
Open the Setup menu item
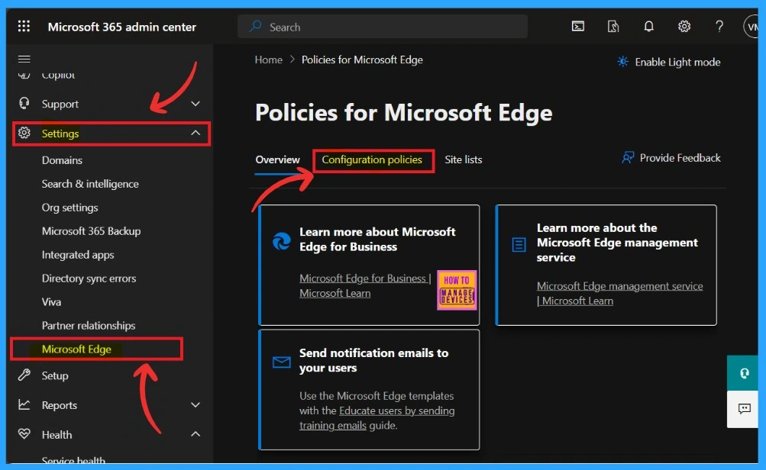[x=55, y=375]
